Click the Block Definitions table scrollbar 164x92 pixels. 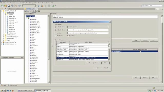coord(109,52)
